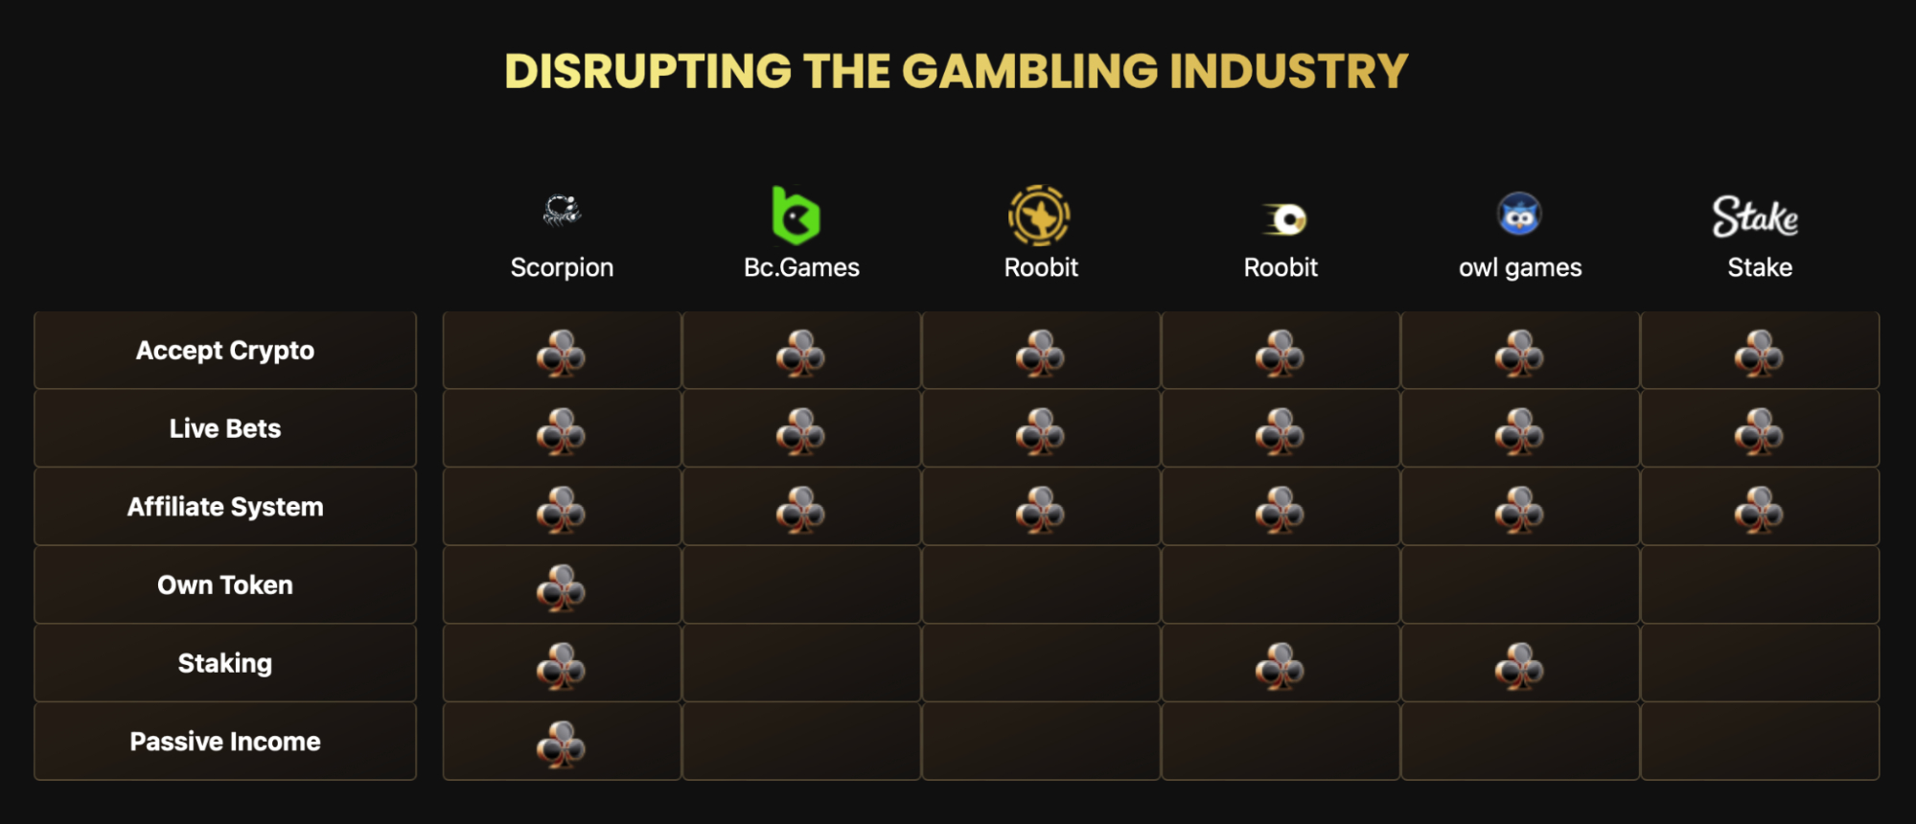Click Scorpion's Passive Income club icon
This screenshot has width=1916, height=824.
point(561,744)
